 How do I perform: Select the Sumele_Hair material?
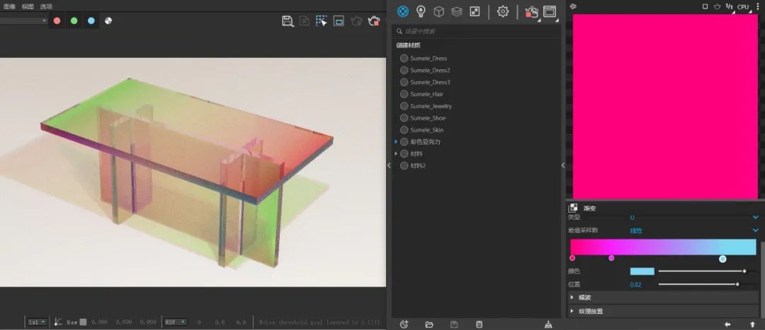pos(426,95)
